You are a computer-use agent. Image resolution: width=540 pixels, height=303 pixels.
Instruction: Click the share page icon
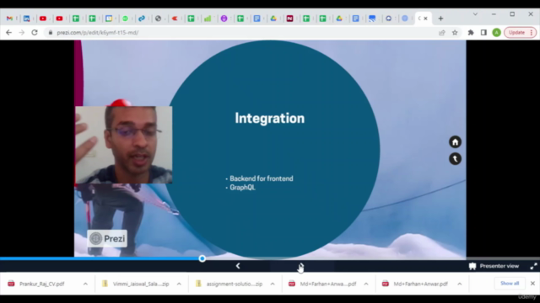point(442,32)
